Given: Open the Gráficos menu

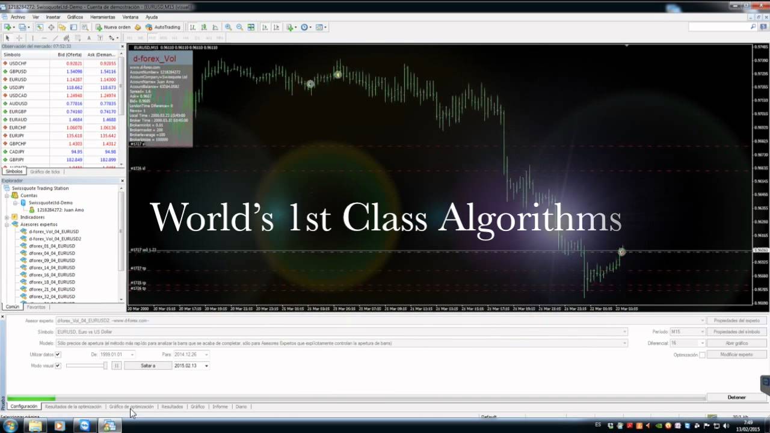Looking at the screenshot, I should (x=75, y=17).
